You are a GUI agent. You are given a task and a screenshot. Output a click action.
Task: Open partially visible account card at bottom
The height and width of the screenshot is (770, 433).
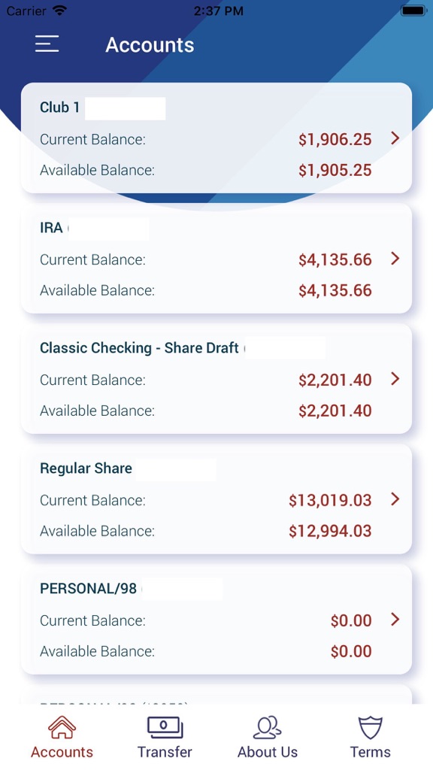point(216,694)
